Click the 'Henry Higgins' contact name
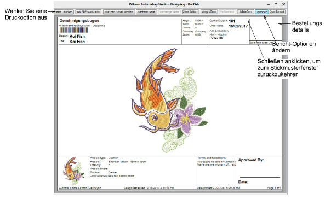Screen dimensions: 325x200 (218, 34)
